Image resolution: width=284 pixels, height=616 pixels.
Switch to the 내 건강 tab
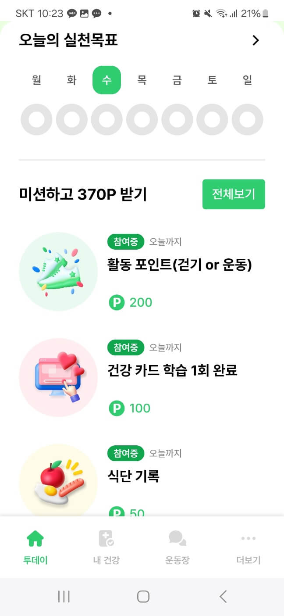106,548
